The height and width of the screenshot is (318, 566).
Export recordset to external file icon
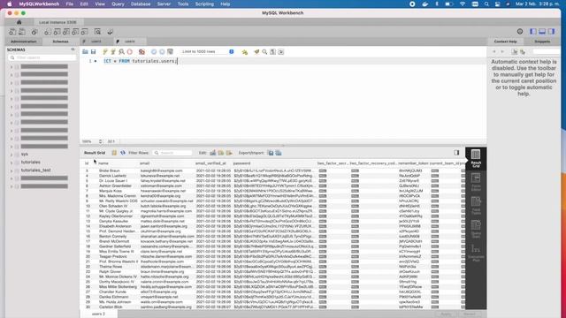tap(271, 153)
